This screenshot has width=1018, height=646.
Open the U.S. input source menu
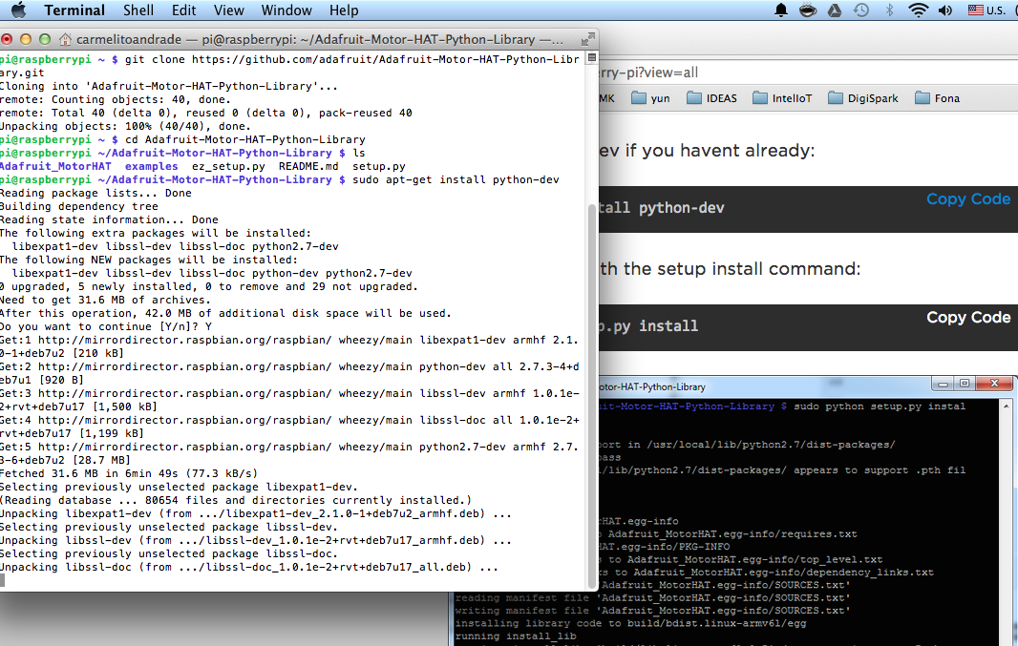(x=986, y=10)
